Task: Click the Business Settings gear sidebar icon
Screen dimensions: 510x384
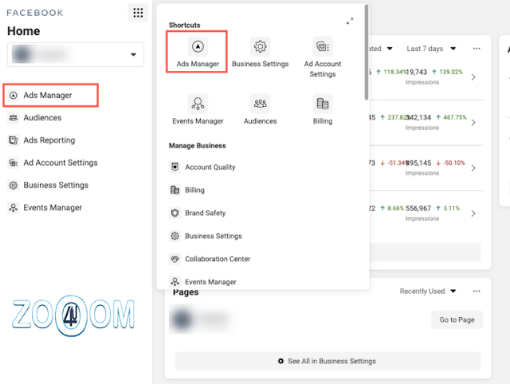Action: click(x=13, y=185)
